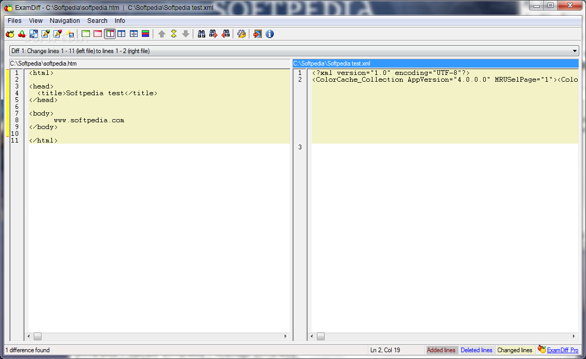Click the </head> line in left pane
The image size is (586, 359).
click(x=43, y=100)
